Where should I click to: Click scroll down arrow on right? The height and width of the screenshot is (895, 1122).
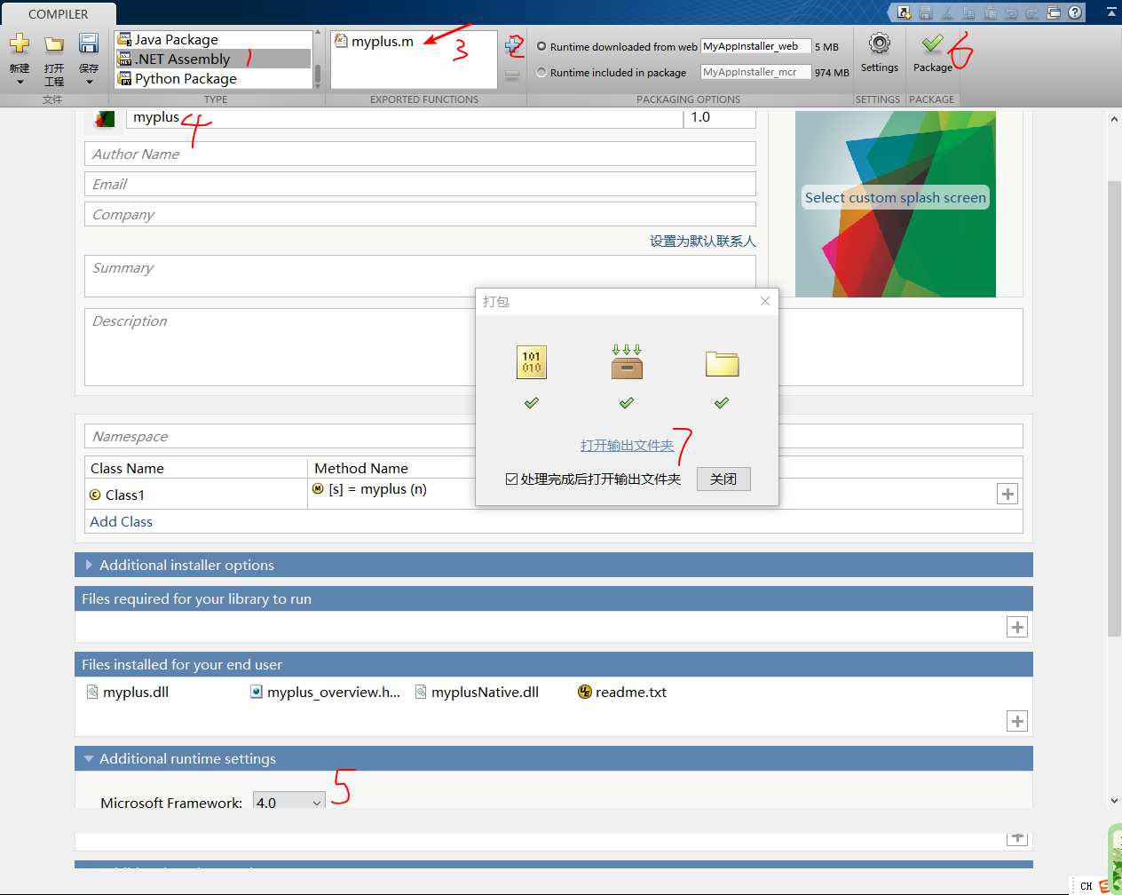[x=1114, y=800]
